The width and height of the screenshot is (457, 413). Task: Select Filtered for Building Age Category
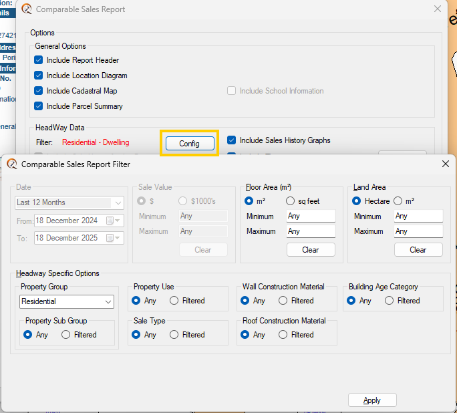390,301
